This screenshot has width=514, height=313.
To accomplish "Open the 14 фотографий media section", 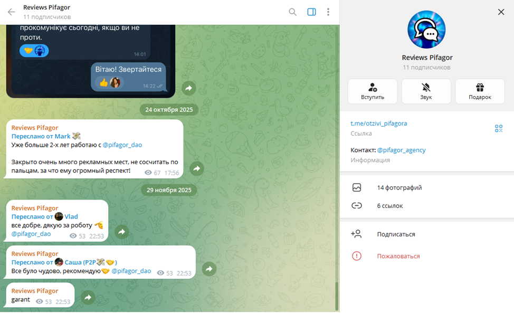I will pyautogui.click(x=426, y=187).
